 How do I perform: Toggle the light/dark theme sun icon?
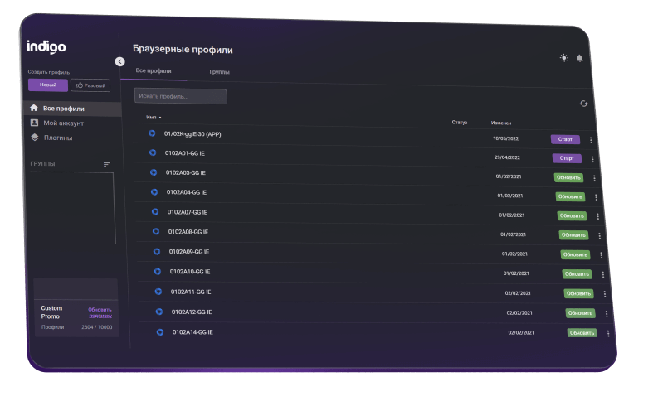click(x=564, y=58)
